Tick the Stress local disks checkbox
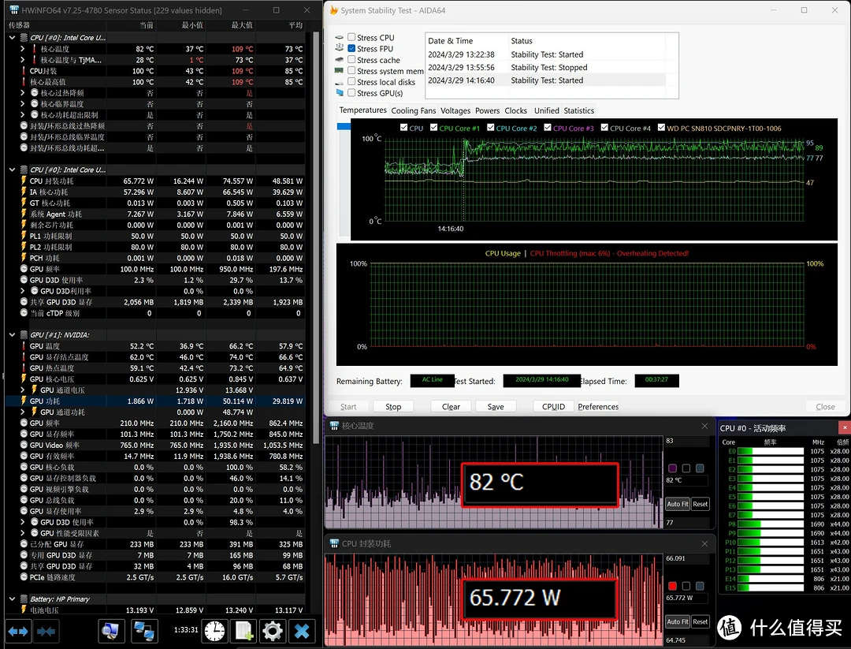Image resolution: width=851 pixels, height=649 pixels. 351,82
